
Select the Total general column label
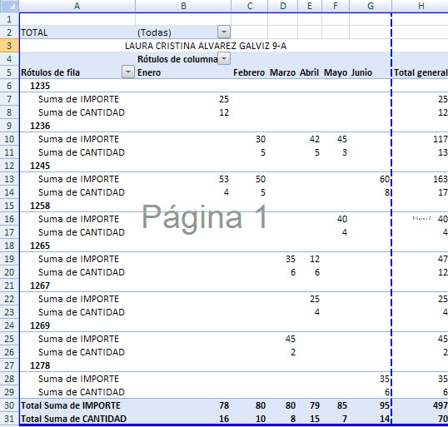[x=421, y=72]
